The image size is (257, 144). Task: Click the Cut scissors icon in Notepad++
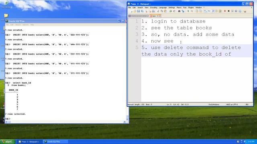158,11
